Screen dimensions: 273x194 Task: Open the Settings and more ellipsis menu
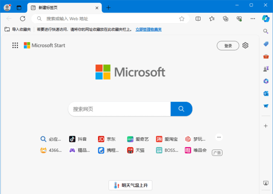[x=253, y=19]
